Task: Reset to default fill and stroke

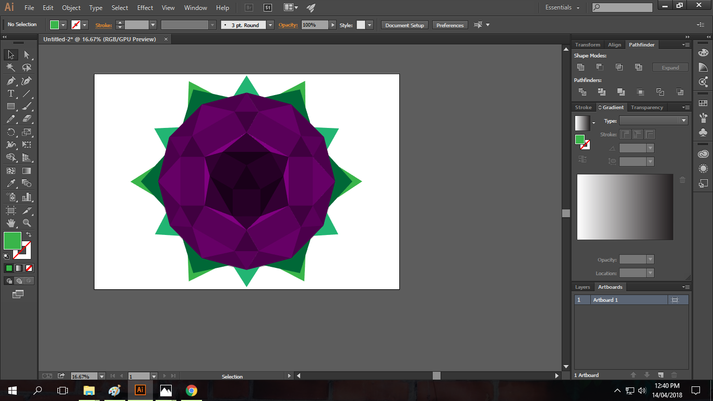Action: [x=6, y=256]
